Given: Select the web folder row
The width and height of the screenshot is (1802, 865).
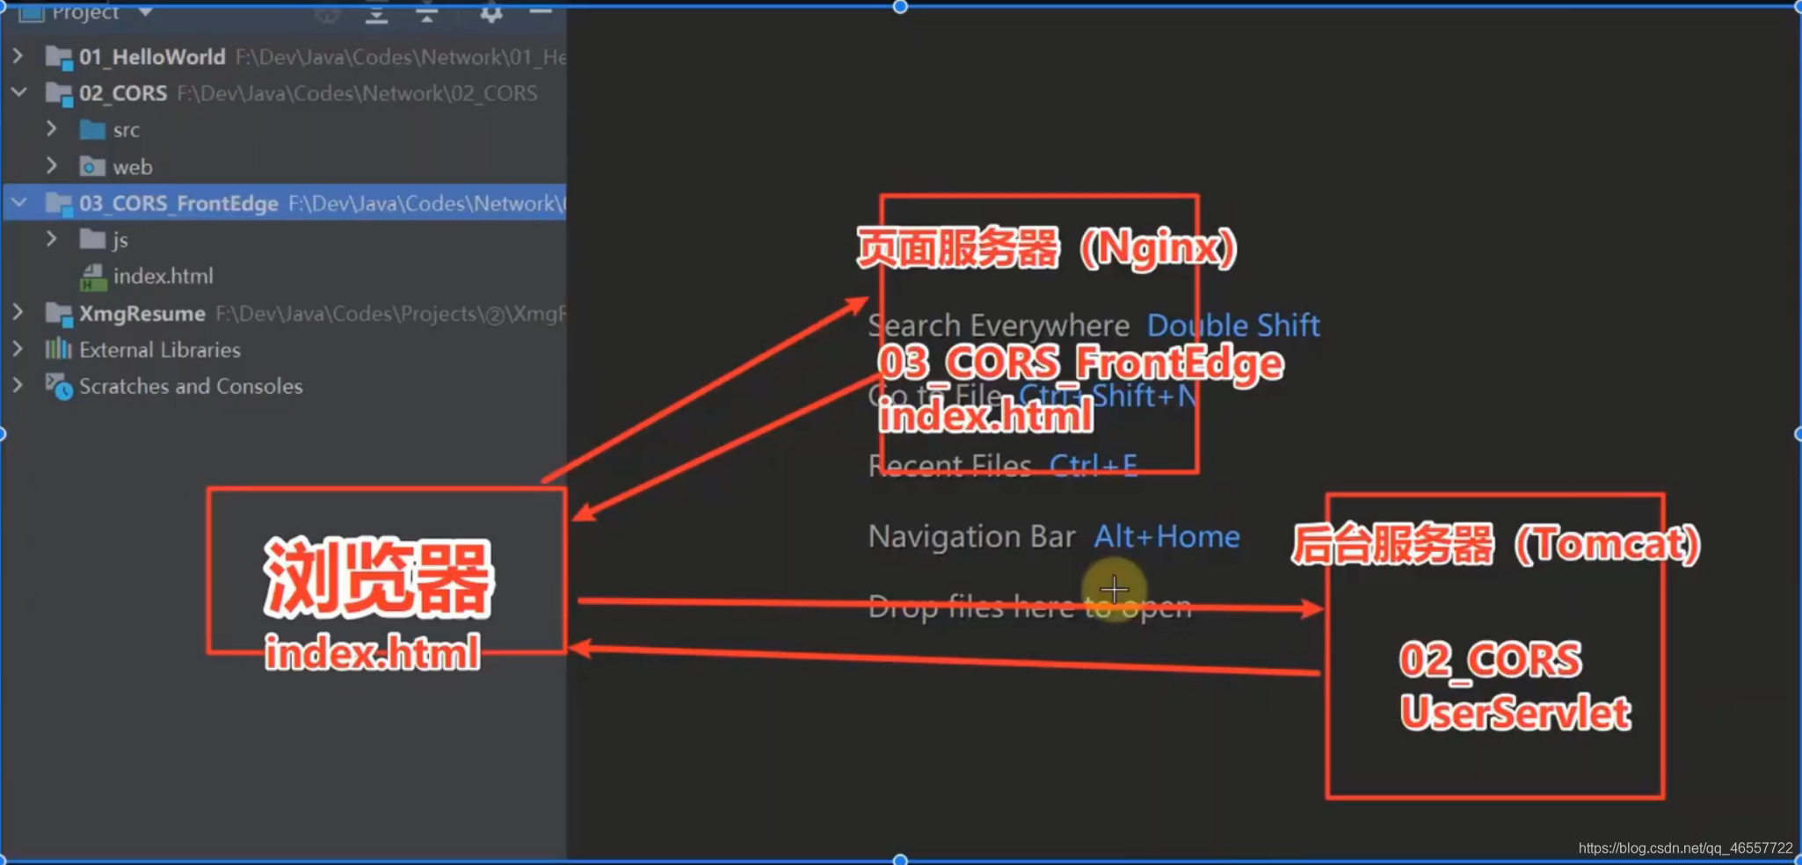Looking at the screenshot, I should tap(133, 167).
